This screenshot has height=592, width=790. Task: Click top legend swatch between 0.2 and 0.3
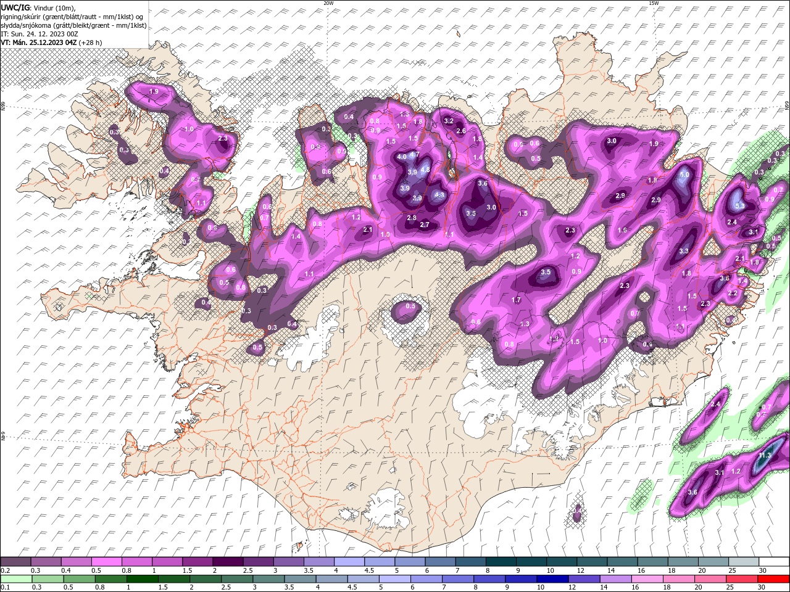(16, 562)
